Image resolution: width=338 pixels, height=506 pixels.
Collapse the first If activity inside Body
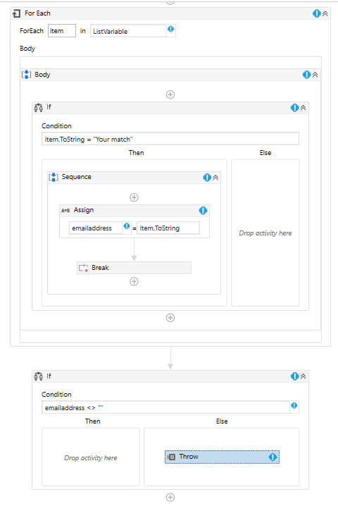[303, 108]
